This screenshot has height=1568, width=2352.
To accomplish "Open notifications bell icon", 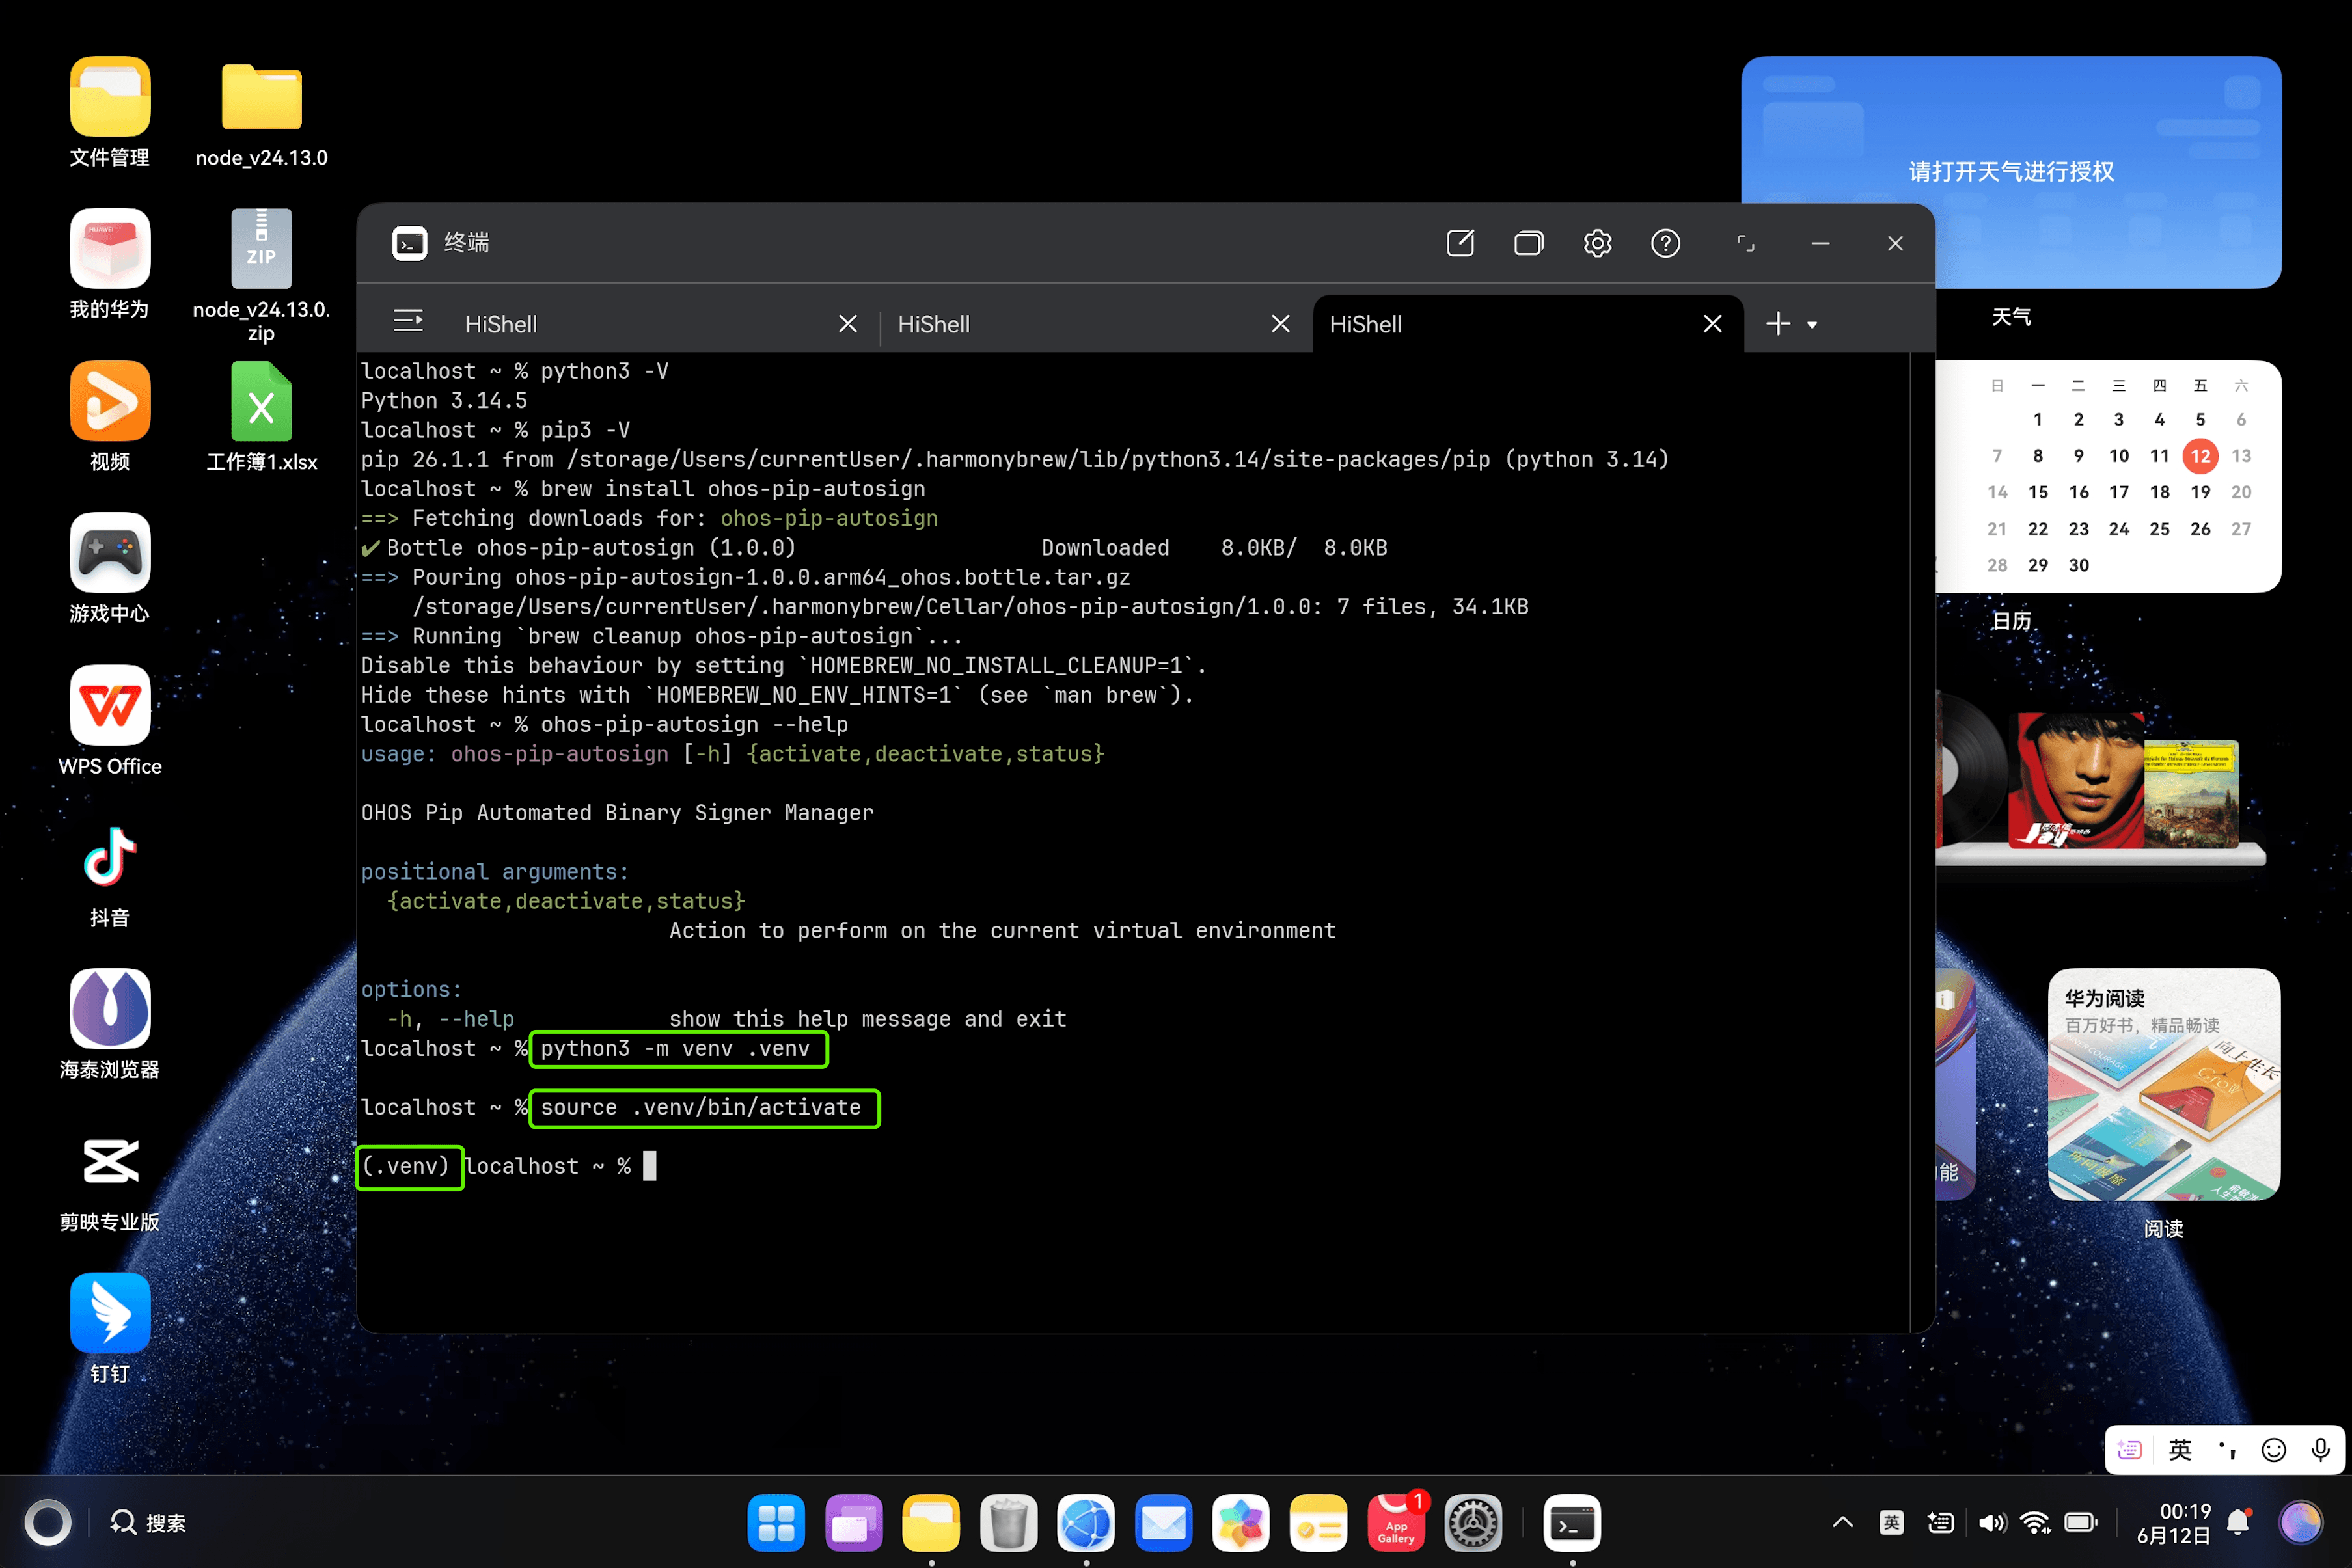I will point(2238,1522).
